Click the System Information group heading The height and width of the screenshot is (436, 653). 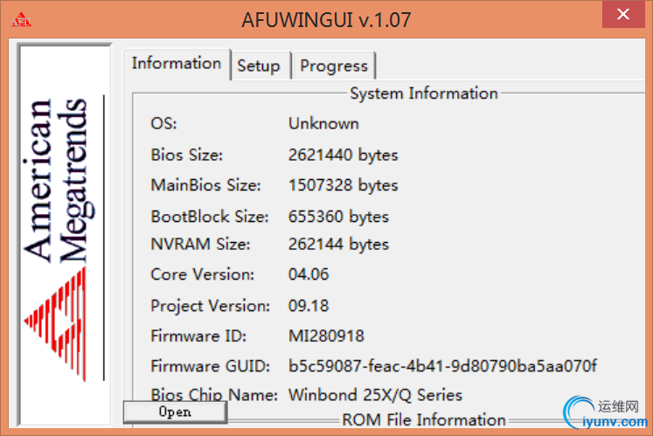tap(423, 93)
